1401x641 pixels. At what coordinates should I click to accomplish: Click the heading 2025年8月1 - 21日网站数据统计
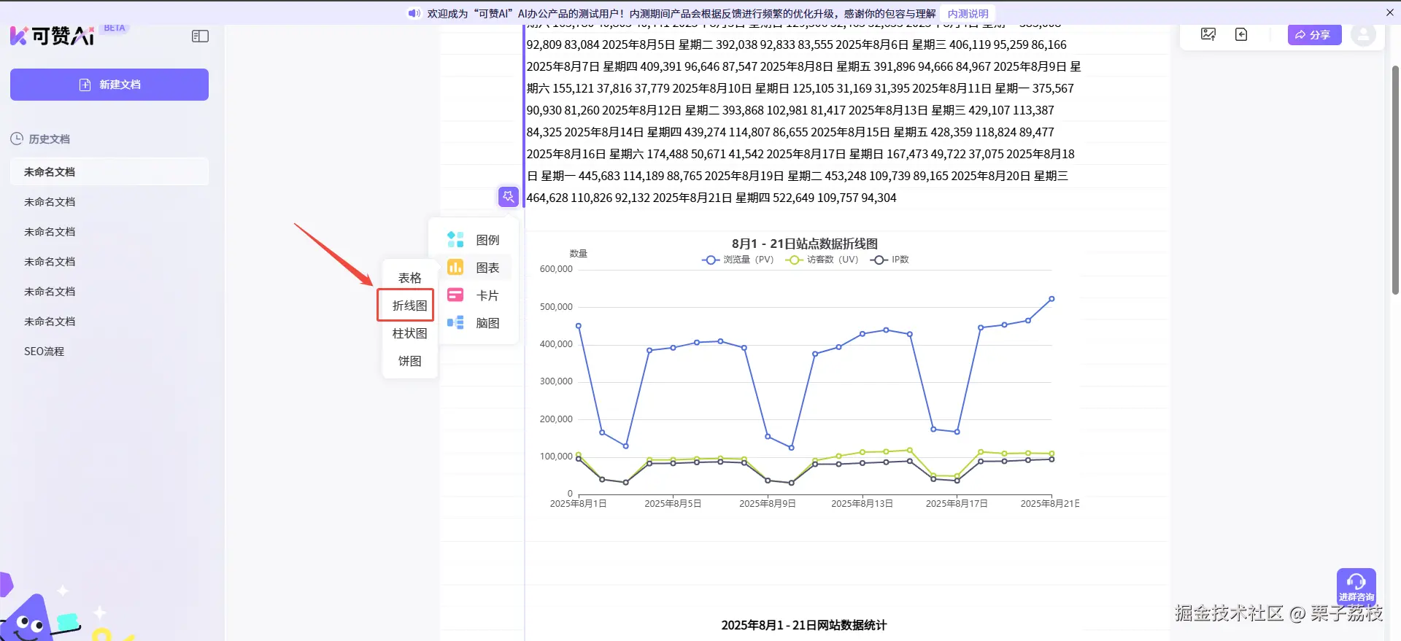[804, 625]
